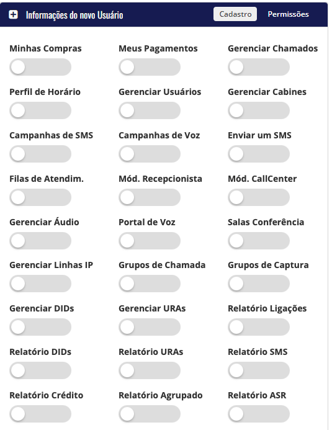Enable Mód. Recepcionista toggle
This screenshot has width=332, height=430.
(x=150, y=197)
